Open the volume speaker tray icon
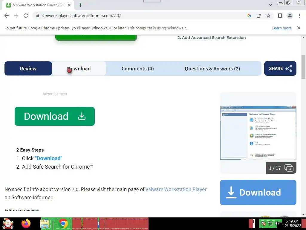Viewport: 306px width, 230px height. pyautogui.click(x=277, y=223)
